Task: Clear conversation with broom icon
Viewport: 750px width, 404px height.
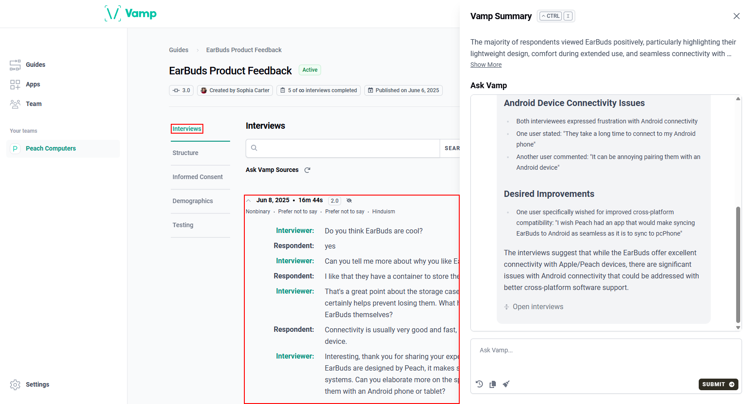Action: point(506,384)
